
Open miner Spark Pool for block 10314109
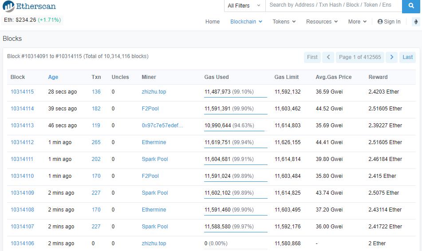pos(155,193)
